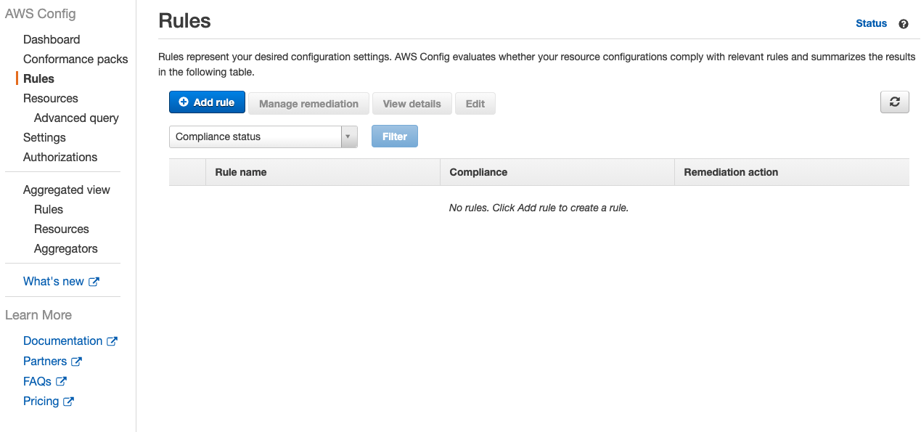This screenshot has width=921, height=432.
Task: Click the disabled Filter button
Action: pyautogui.click(x=394, y=136)
